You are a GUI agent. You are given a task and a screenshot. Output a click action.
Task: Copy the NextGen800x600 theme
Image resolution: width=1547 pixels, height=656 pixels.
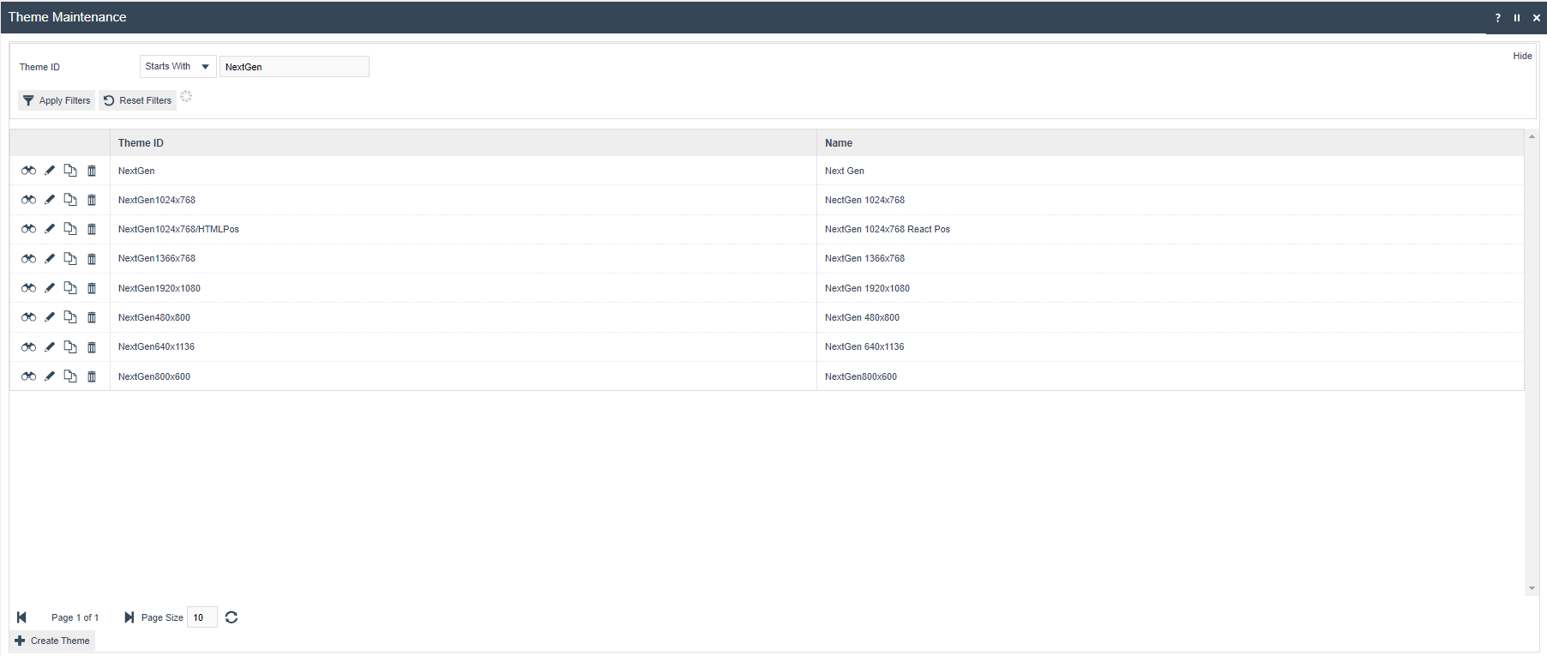point(70,376)
